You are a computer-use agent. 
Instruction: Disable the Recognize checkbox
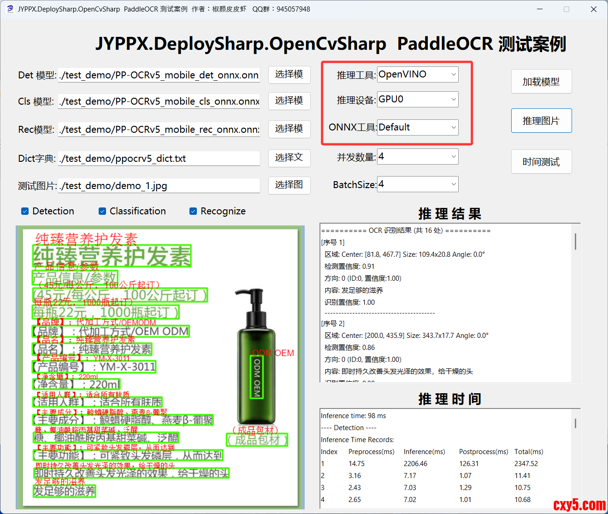click(193, 211)
